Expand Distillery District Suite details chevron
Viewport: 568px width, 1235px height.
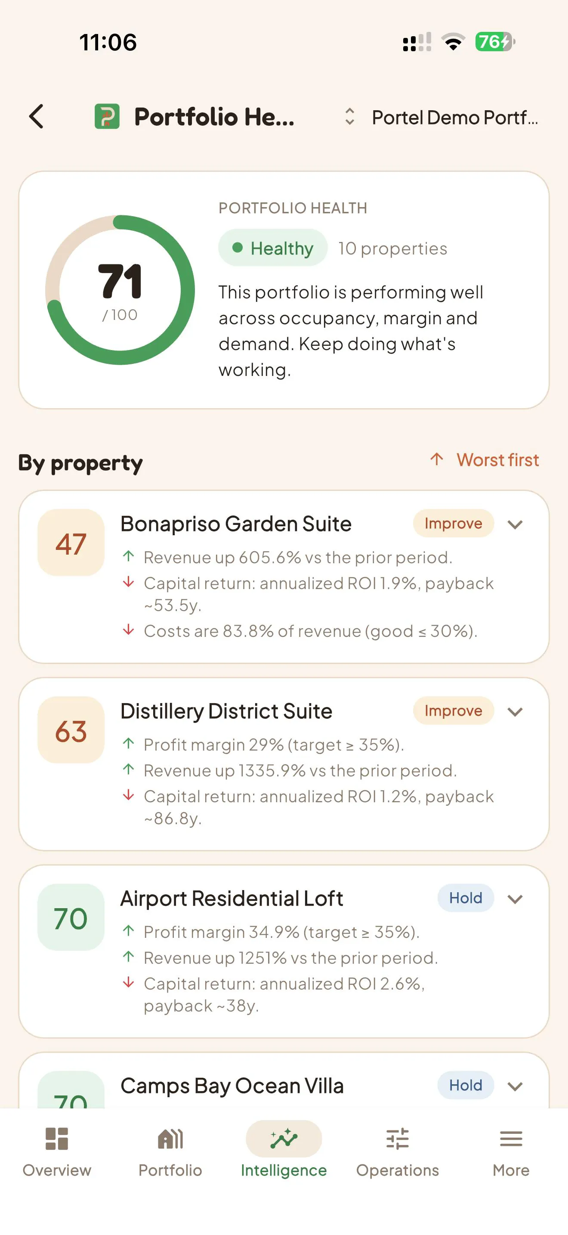515,712
